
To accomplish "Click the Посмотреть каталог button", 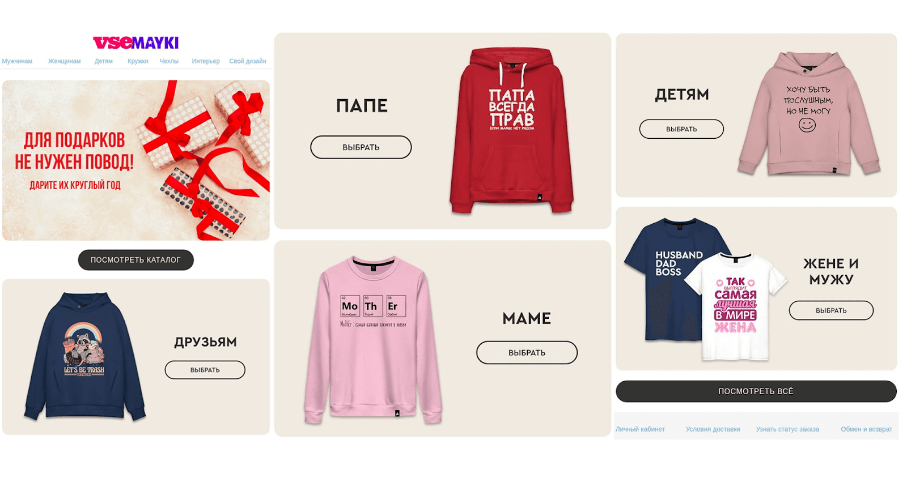I will pyautogui.click(x=136, y=260).
